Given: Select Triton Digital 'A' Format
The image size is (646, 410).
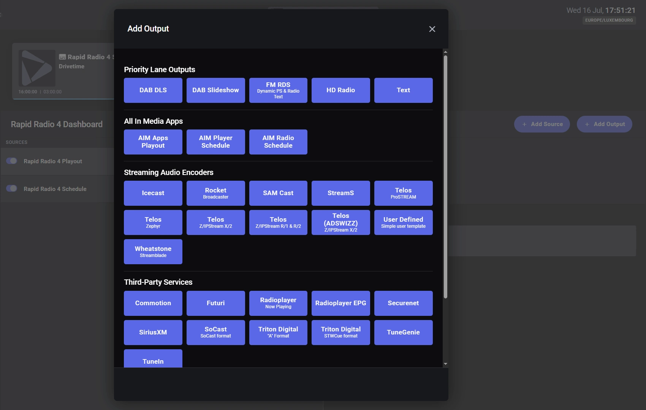Looking at the screenshot, I should click(278, 333).
